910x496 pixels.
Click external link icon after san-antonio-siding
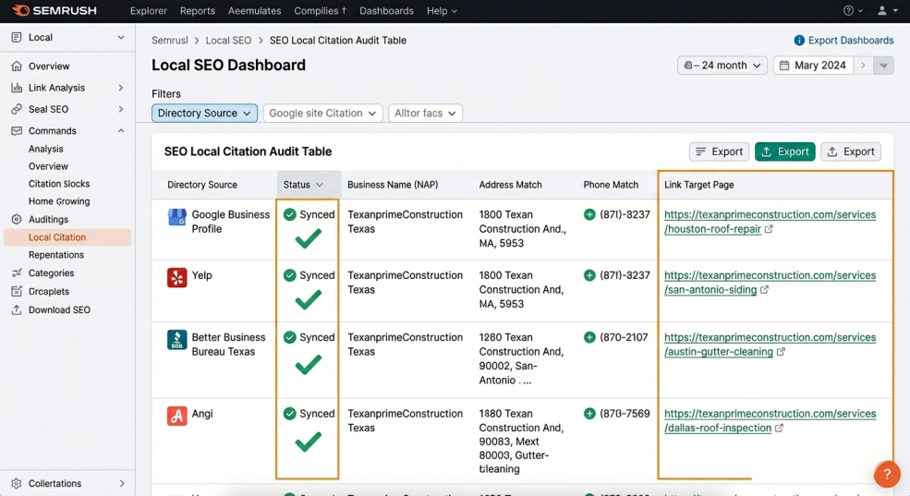click(765, 289)
